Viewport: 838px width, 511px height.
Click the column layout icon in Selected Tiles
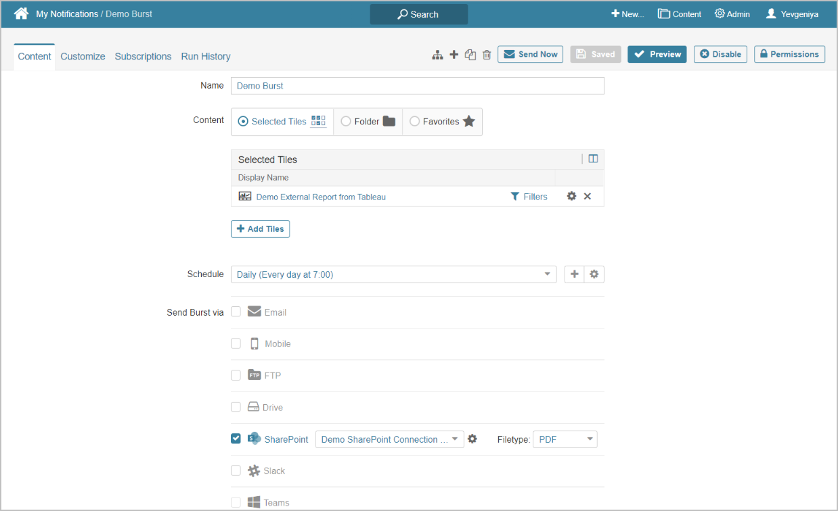tap(593, 159)
